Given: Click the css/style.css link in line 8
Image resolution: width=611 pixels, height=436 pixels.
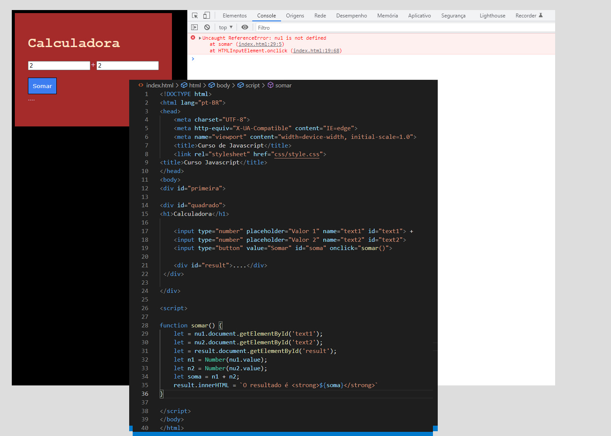Looking at the screenshot, I should pyautogui.click(x=297, y=154).
